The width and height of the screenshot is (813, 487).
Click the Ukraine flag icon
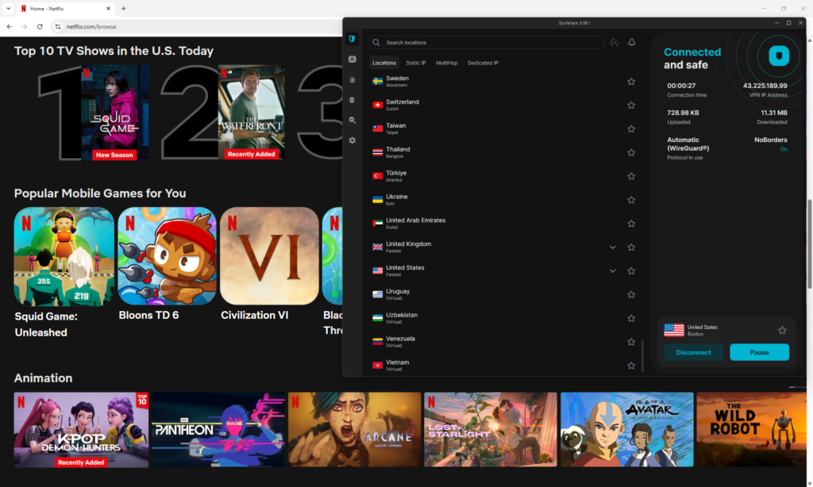(x=377, y=200)
